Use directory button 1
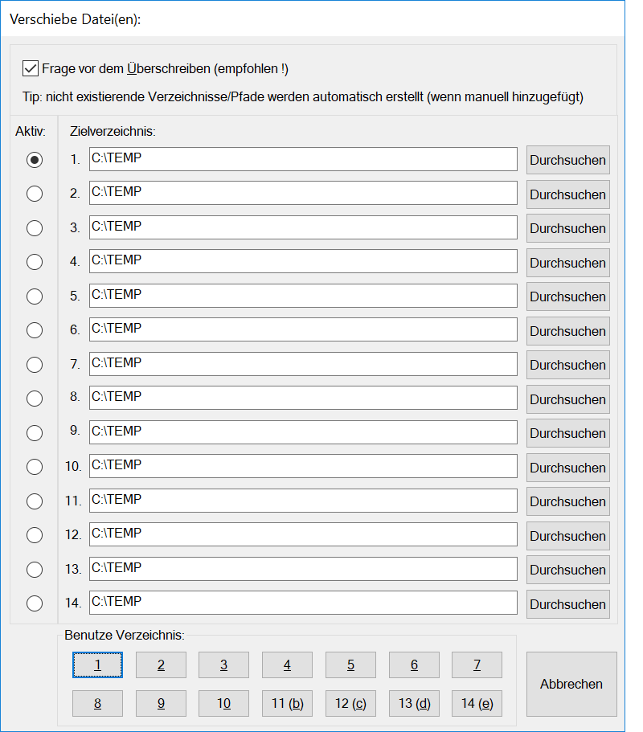This screenshot has width=643, height=732. point(97,665)
